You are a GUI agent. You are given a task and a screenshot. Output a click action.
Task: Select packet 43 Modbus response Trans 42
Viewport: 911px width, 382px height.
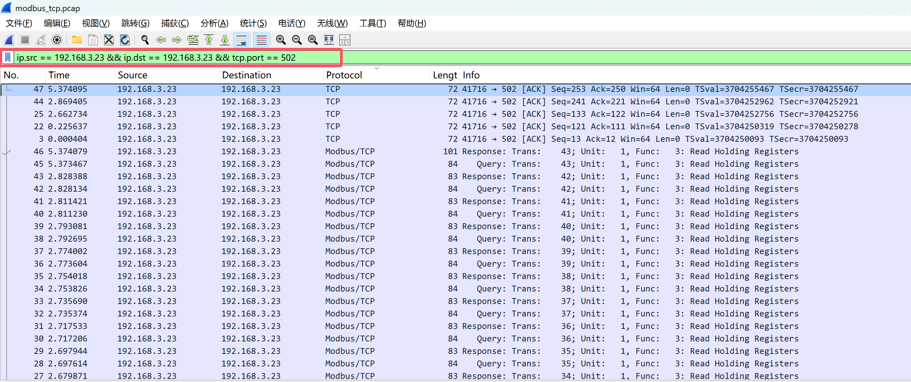(x=455, y=177)
